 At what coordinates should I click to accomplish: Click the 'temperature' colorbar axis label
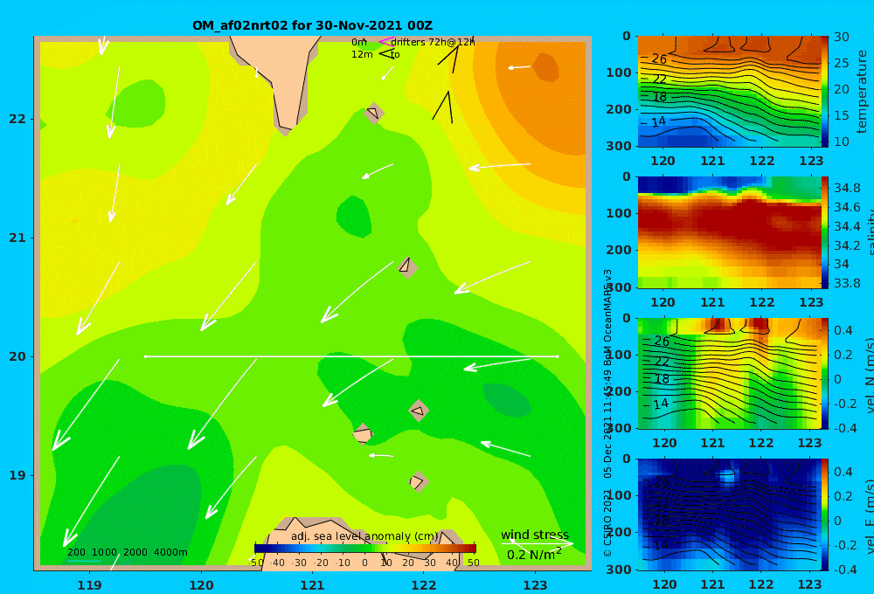pos(862,92)
